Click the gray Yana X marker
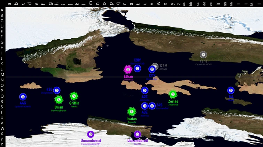This screenshot has width=263, height=147. (203, 55)
